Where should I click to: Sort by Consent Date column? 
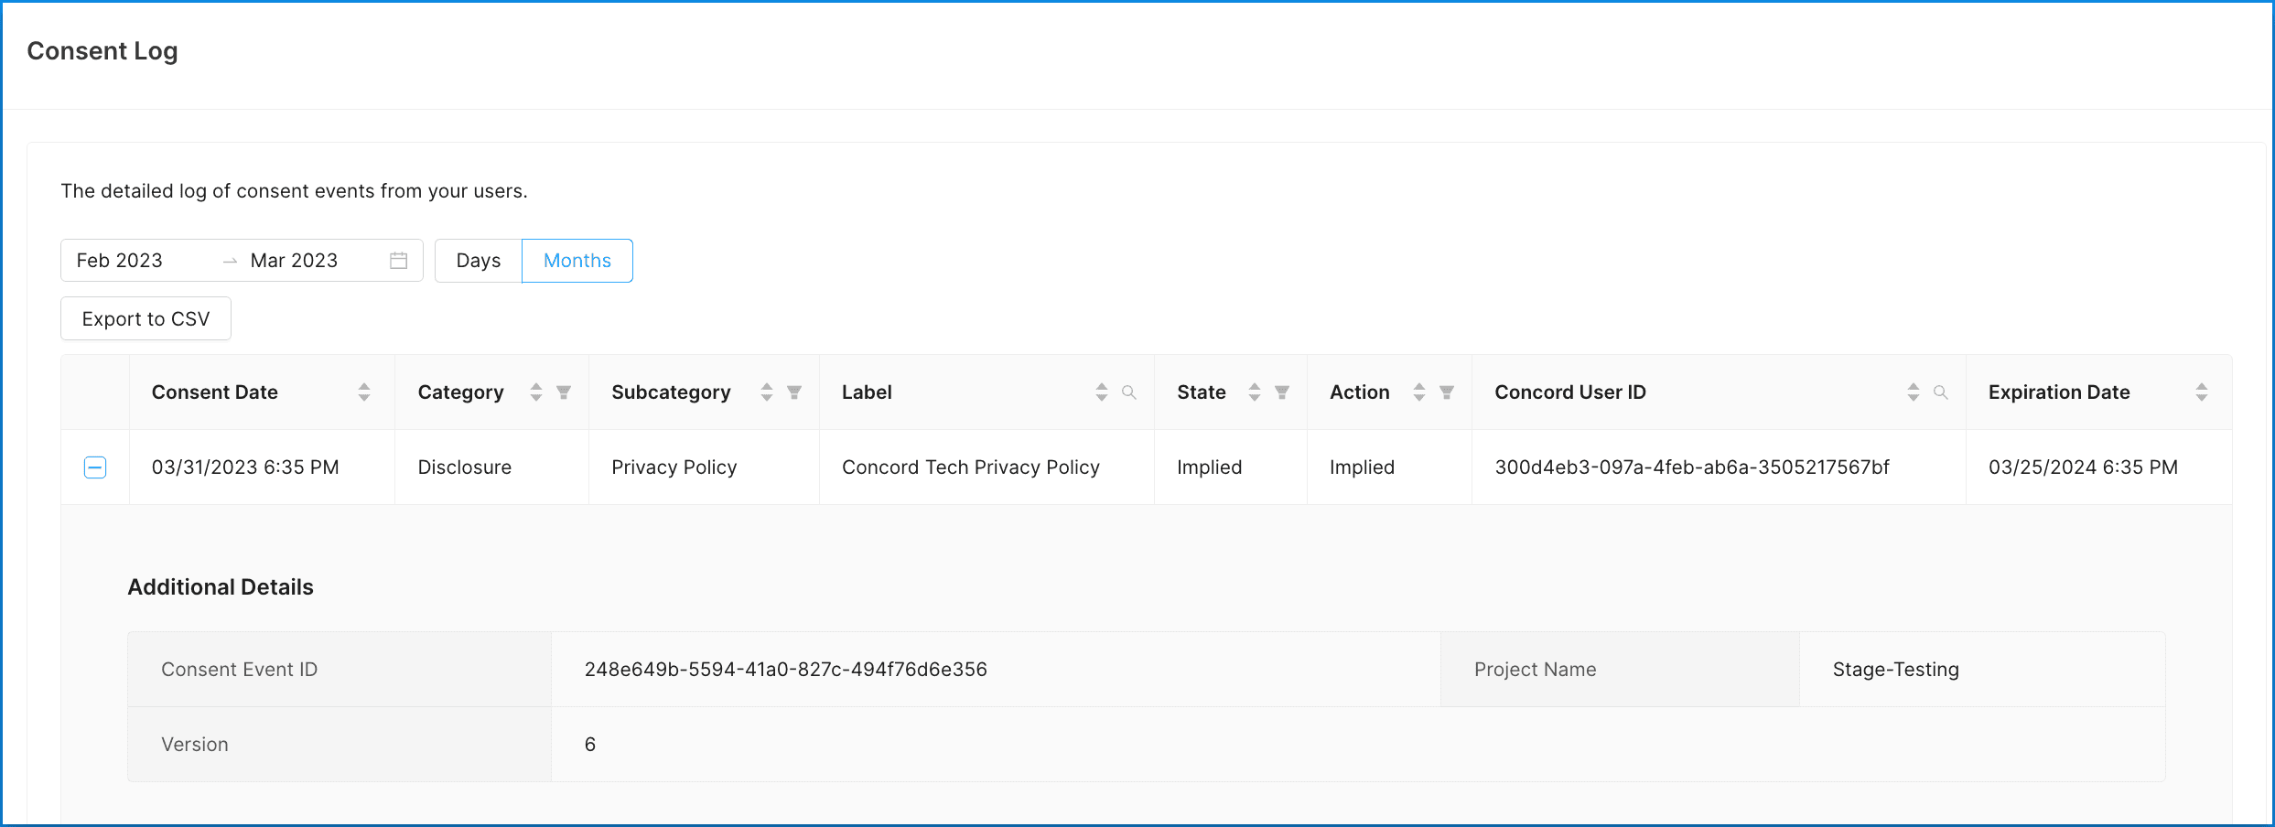pyautogui.click(x=363, y=392)
